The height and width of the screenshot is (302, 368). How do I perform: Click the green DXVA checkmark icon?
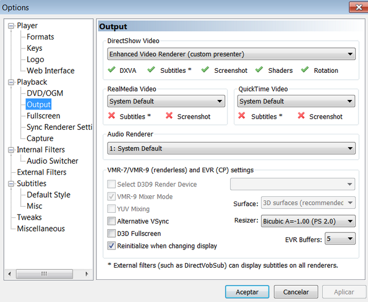pos(112,70)
